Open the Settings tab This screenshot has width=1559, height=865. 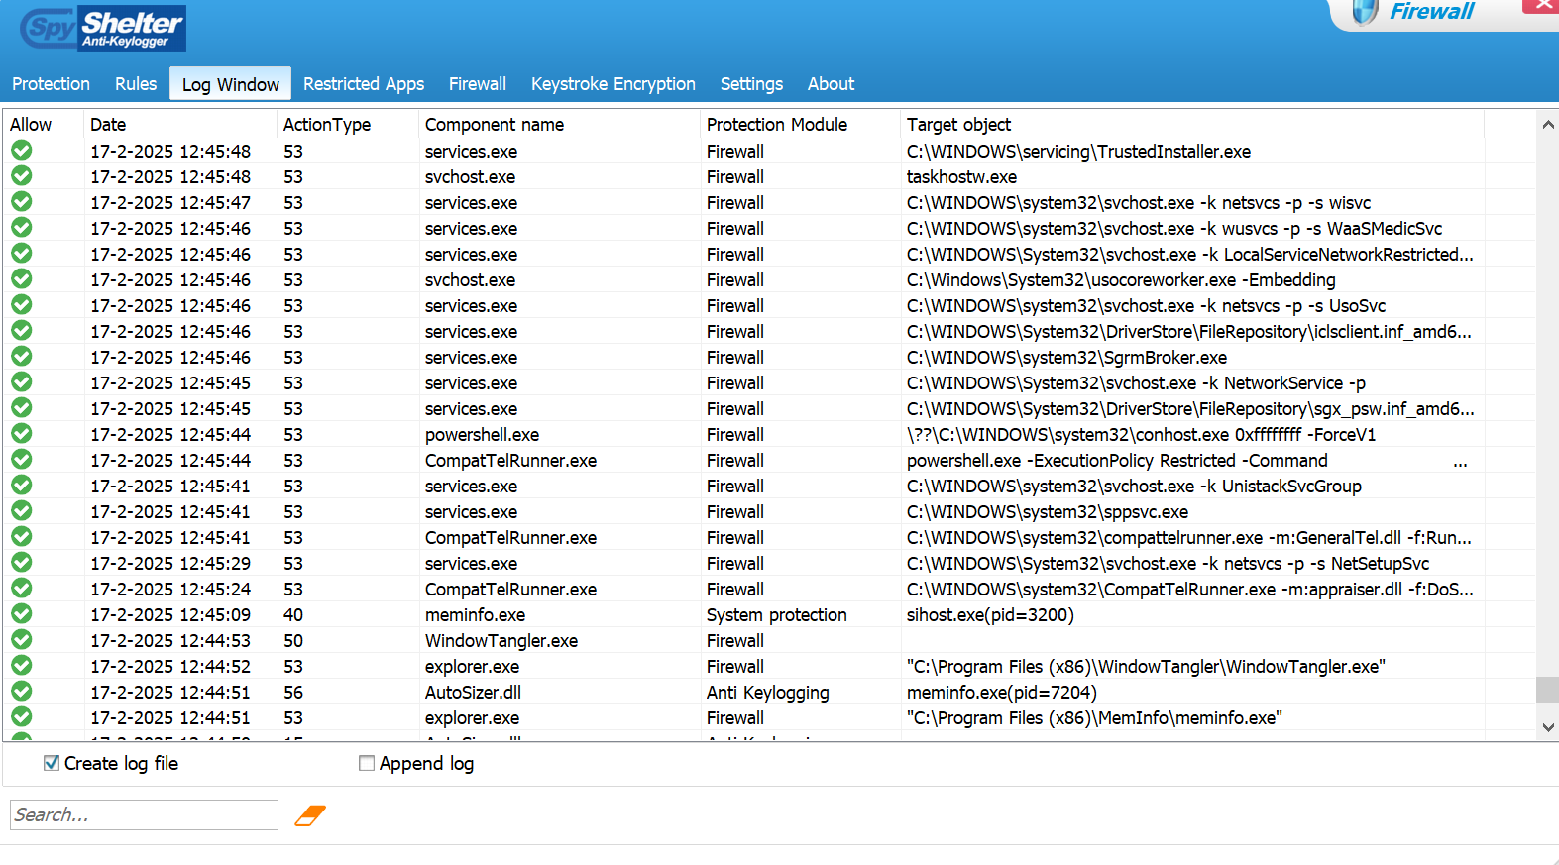tap(751, 84)
